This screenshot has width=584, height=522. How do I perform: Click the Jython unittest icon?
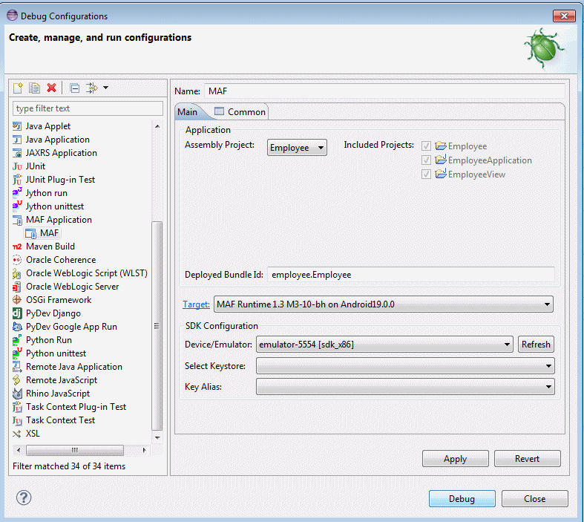17,206
